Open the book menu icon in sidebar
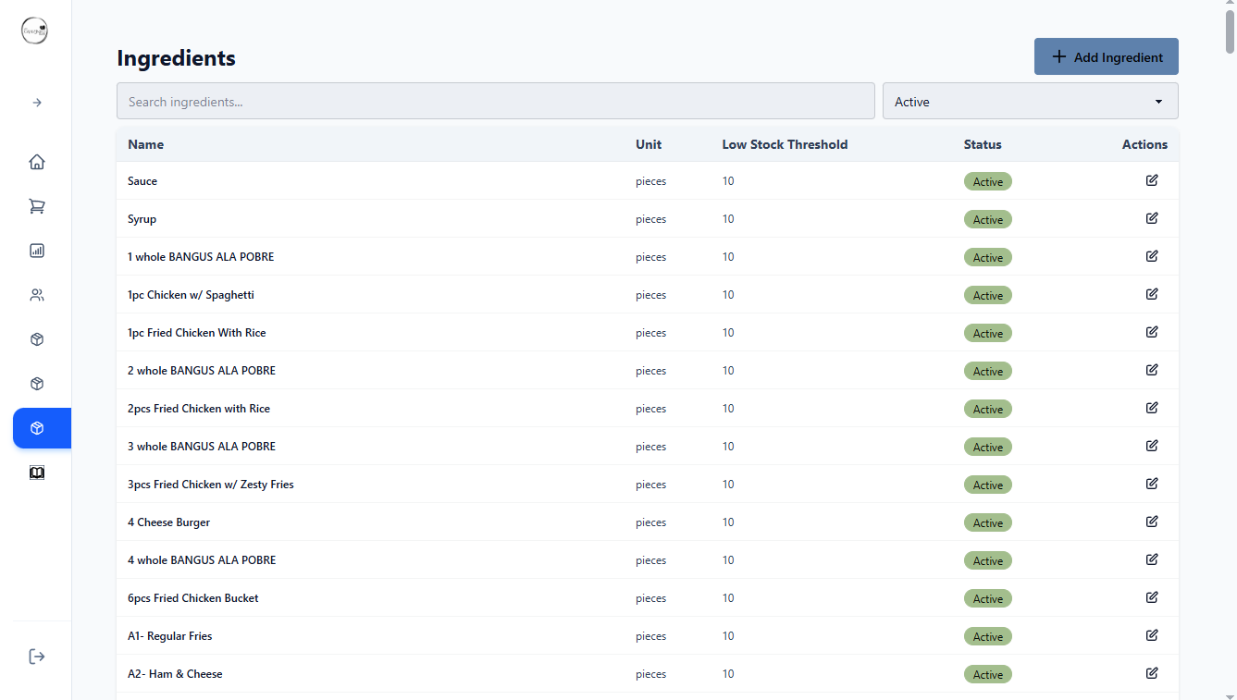 pyautogui.click(x=37, y=473)
